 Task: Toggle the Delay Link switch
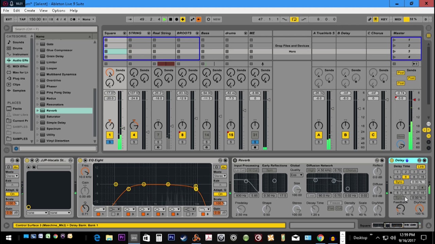421,167
